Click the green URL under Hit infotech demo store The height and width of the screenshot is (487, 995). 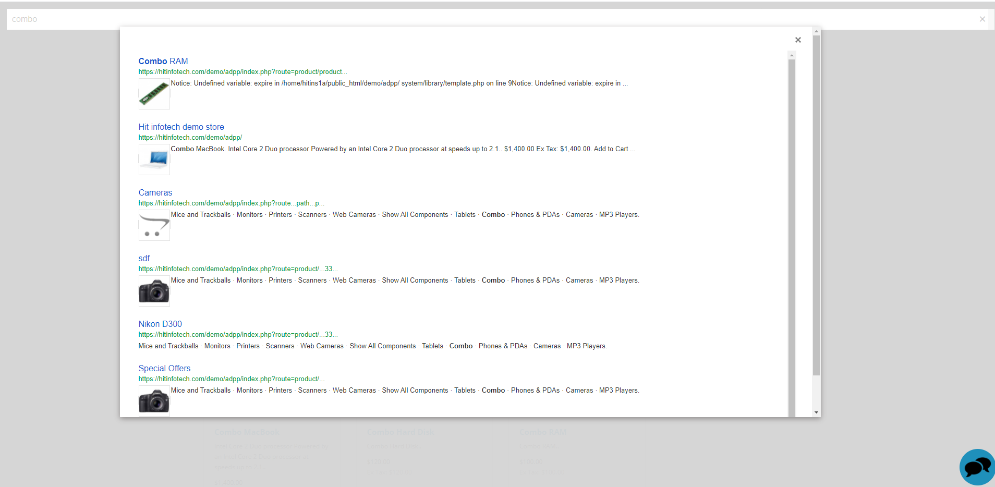point(190,138)
